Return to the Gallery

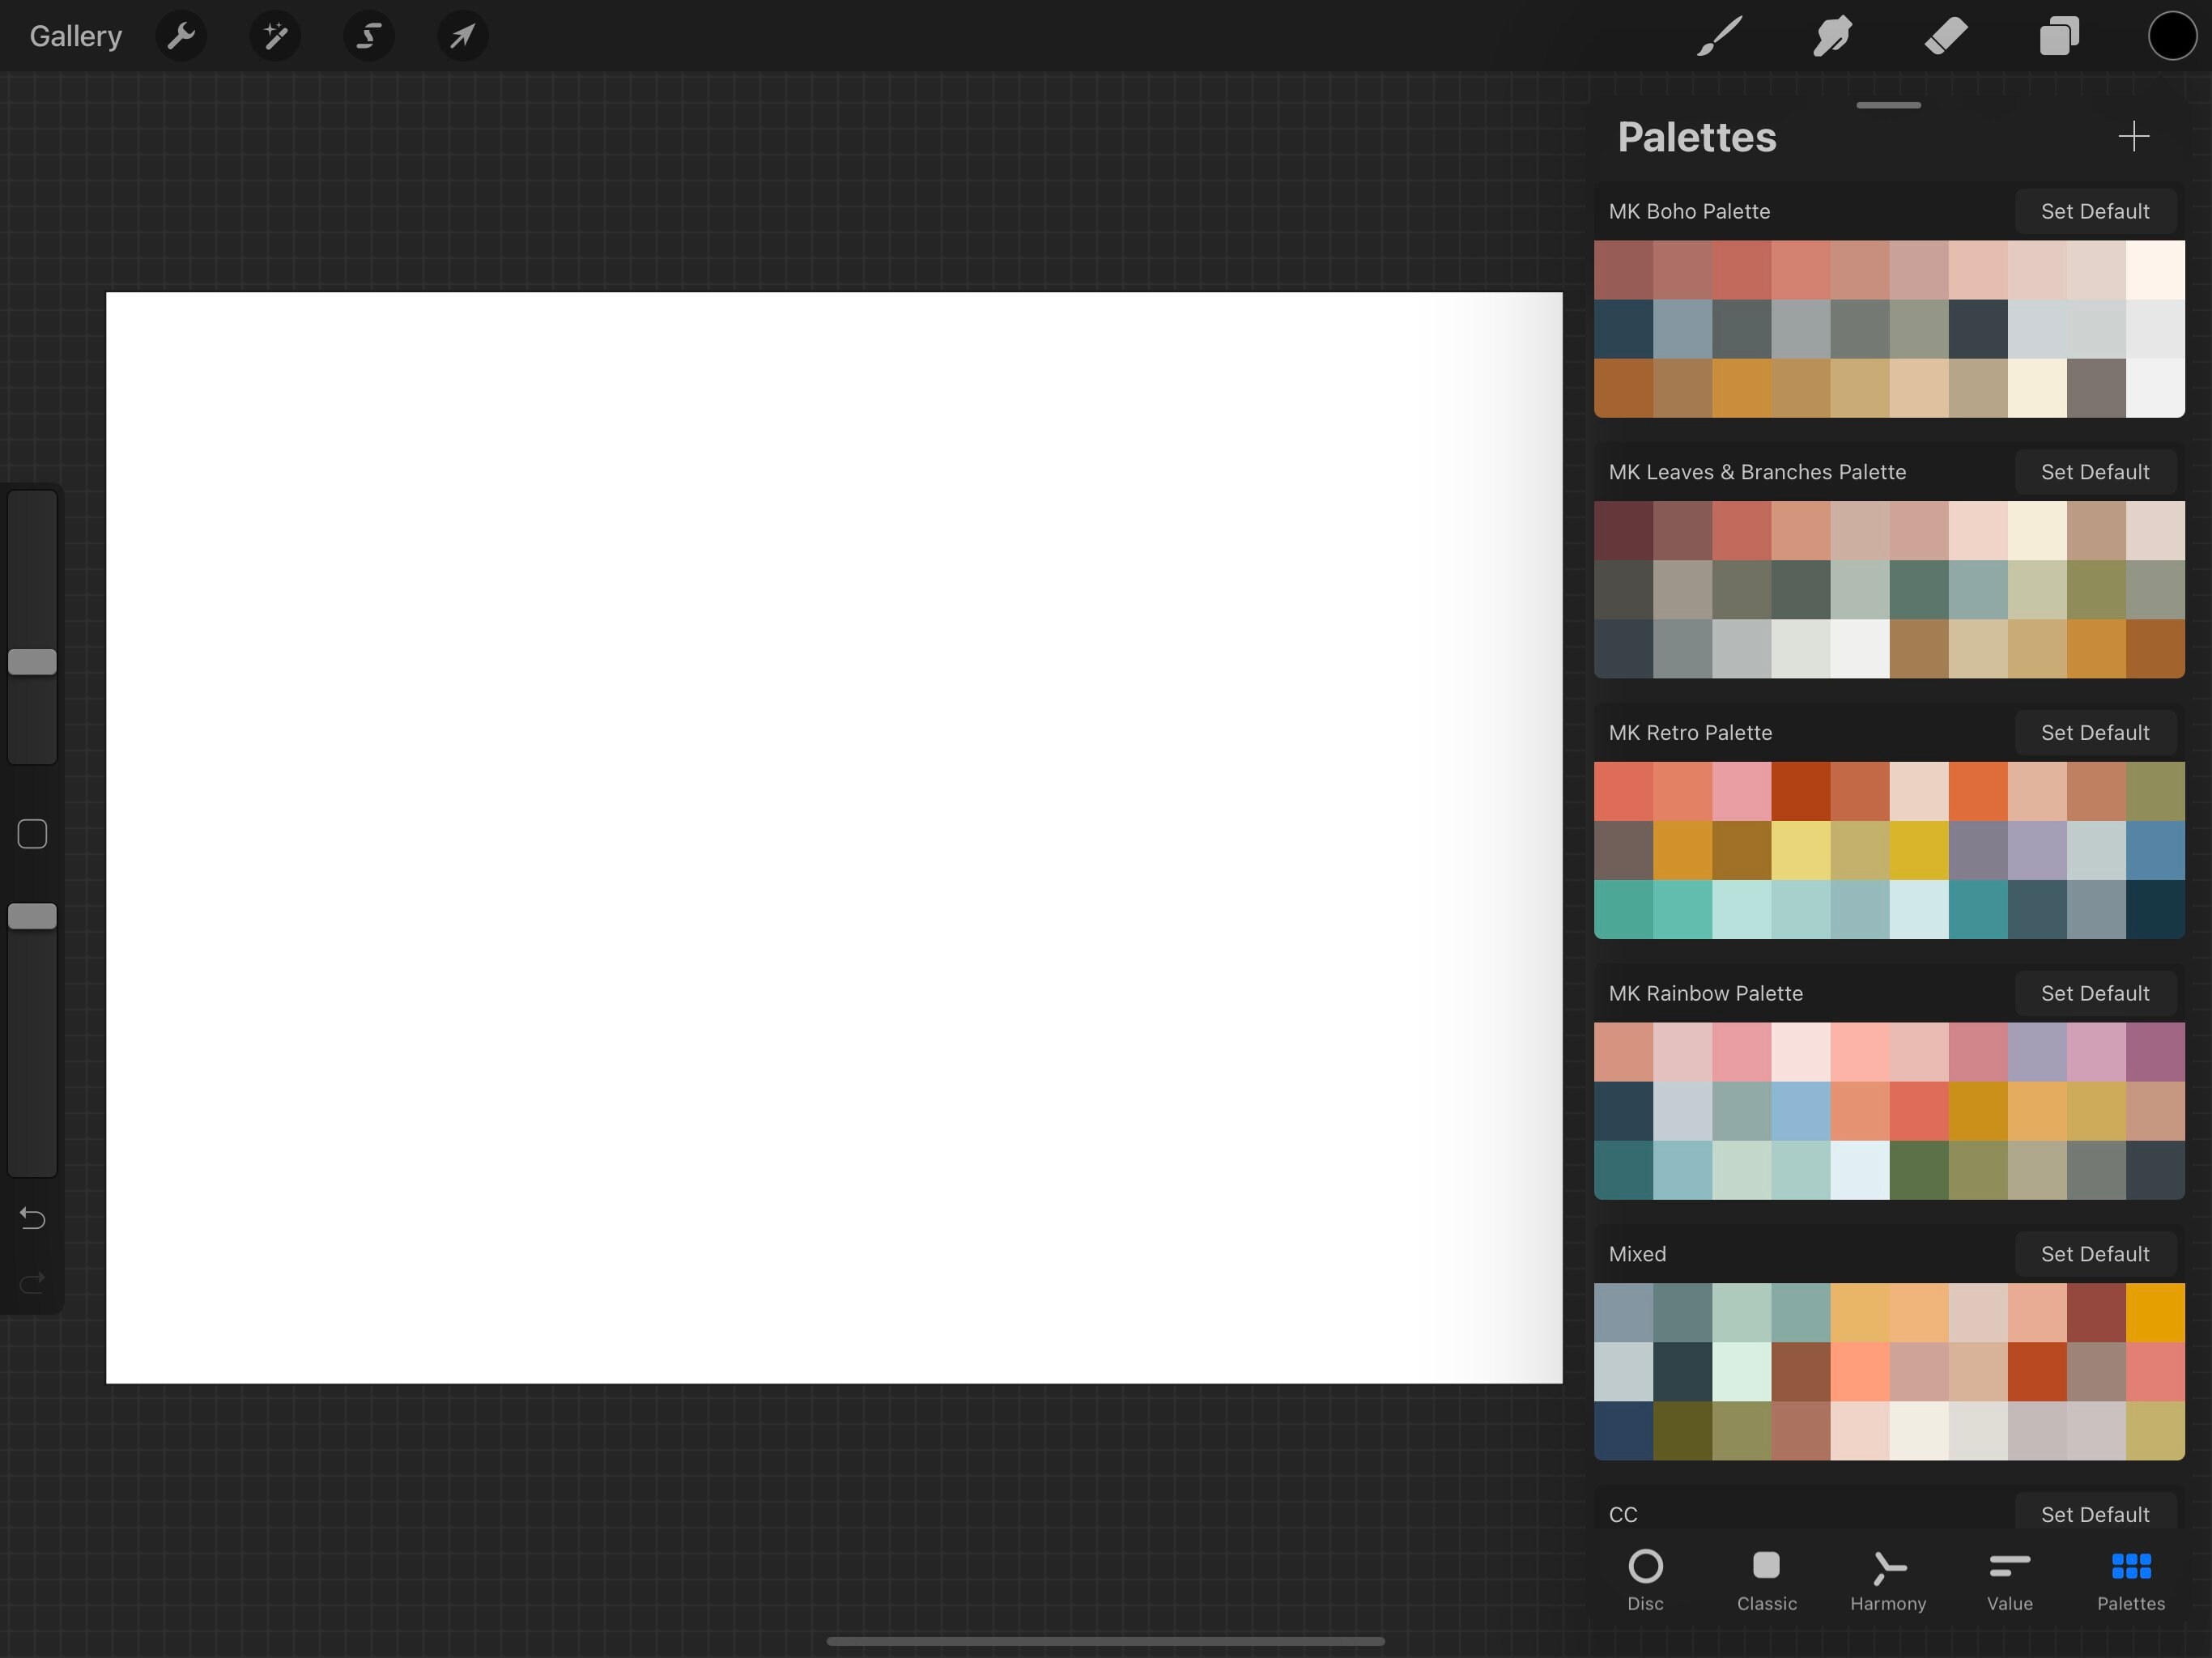74,36
